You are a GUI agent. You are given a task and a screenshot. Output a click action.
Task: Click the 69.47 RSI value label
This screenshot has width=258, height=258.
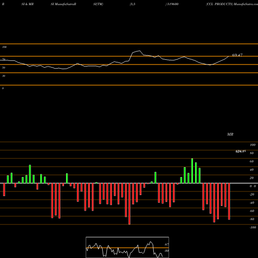click(x=237, y=55)
